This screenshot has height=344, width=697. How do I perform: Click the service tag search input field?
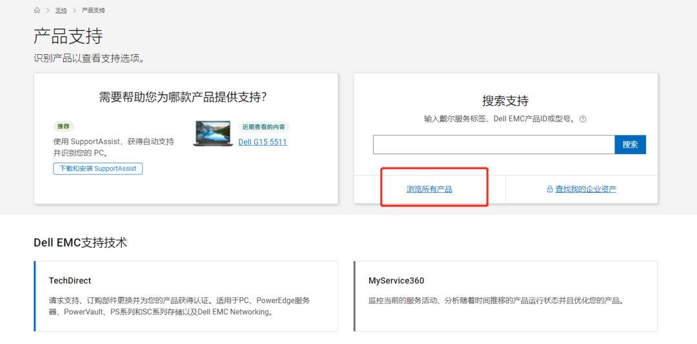pyautogui.click(x=494, y=145)
